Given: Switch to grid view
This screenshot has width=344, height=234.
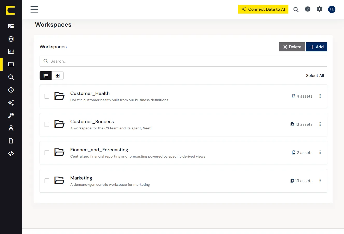Looking at the screenshot, I should (x=58, y=76).
